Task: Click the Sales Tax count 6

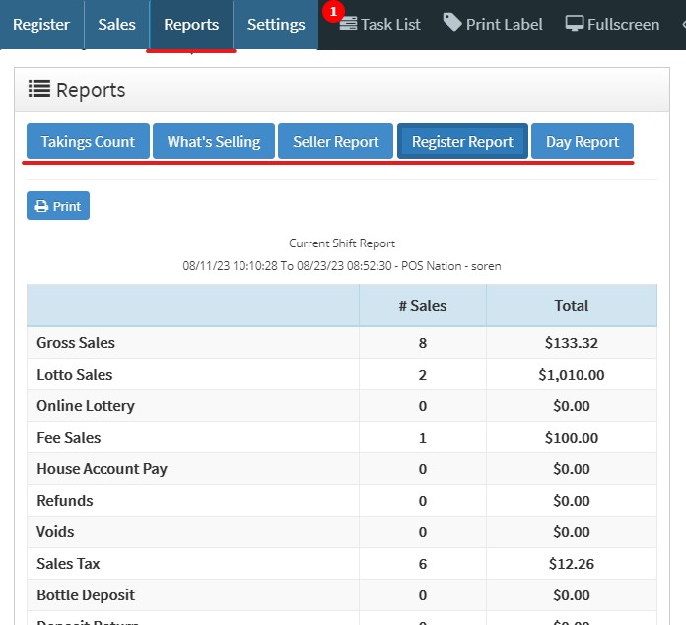Action: (423, 563)
